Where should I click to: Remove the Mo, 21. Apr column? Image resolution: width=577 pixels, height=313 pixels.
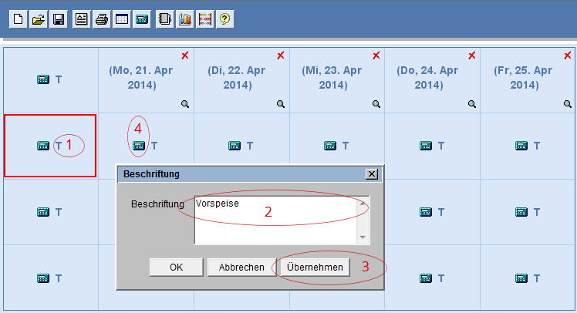[185, 56]
